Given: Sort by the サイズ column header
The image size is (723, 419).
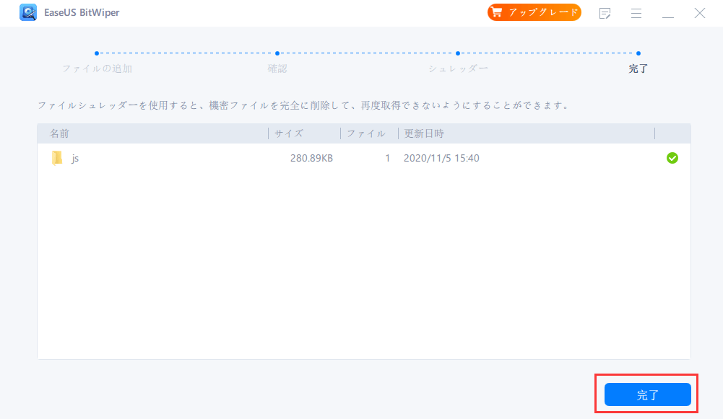Looking at the screenshot, I should 288,133.
